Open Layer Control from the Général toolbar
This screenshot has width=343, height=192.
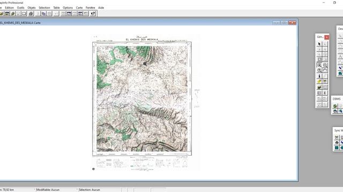pos(319,87)
